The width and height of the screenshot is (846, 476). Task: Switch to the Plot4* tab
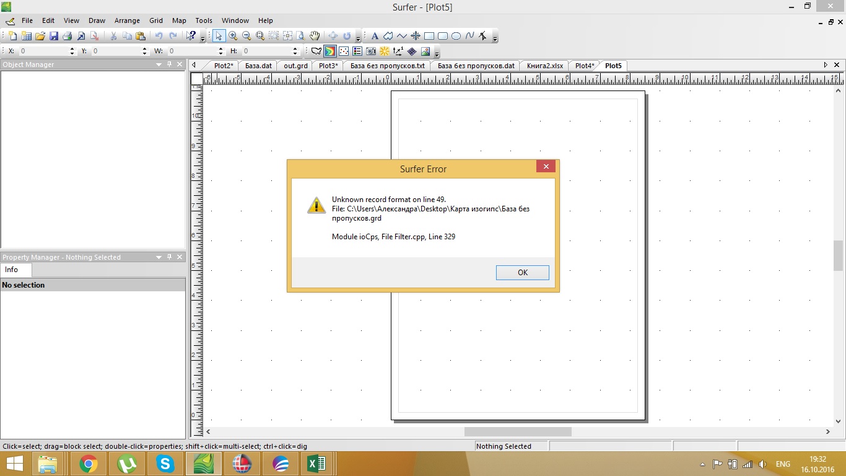(x=584, y=66)
